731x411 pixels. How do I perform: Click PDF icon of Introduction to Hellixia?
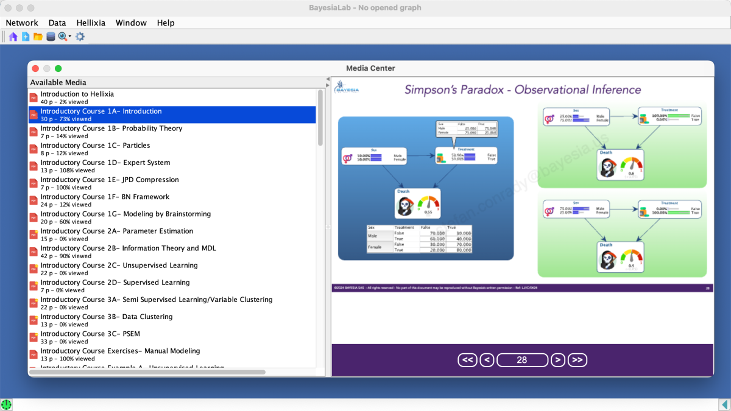(34, 97)
